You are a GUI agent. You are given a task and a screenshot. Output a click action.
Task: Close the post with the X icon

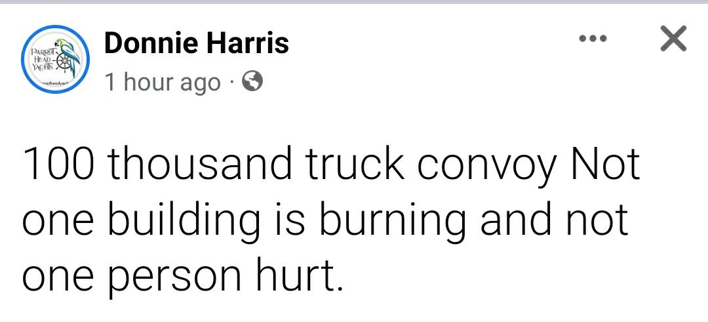pos(673,39)
